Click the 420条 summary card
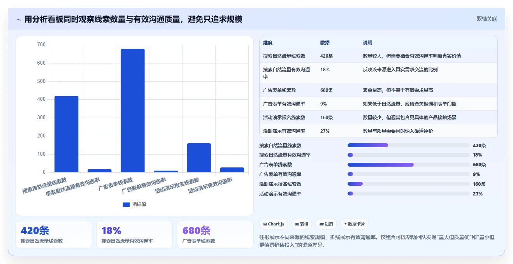 pos(54,234)
